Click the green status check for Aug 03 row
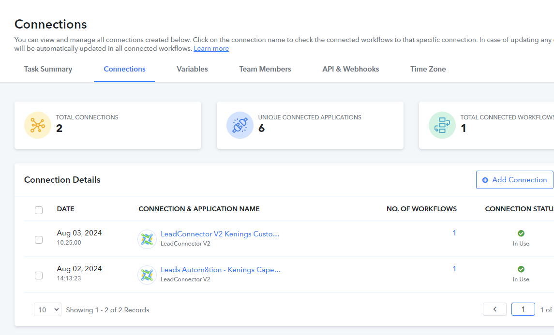The height and width of the screenshot is (335, 554). pyautogui.click(x=521, y=233)
